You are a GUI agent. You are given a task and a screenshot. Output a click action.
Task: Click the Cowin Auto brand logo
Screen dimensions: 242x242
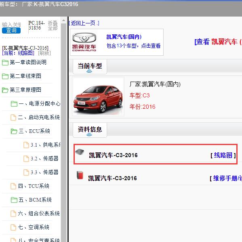point(84,42)
